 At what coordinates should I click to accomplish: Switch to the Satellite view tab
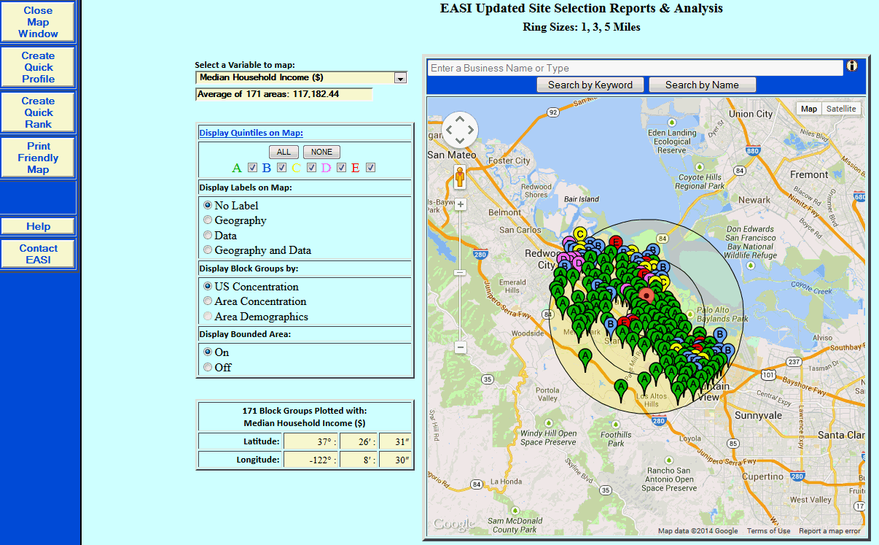pos(841,109)
